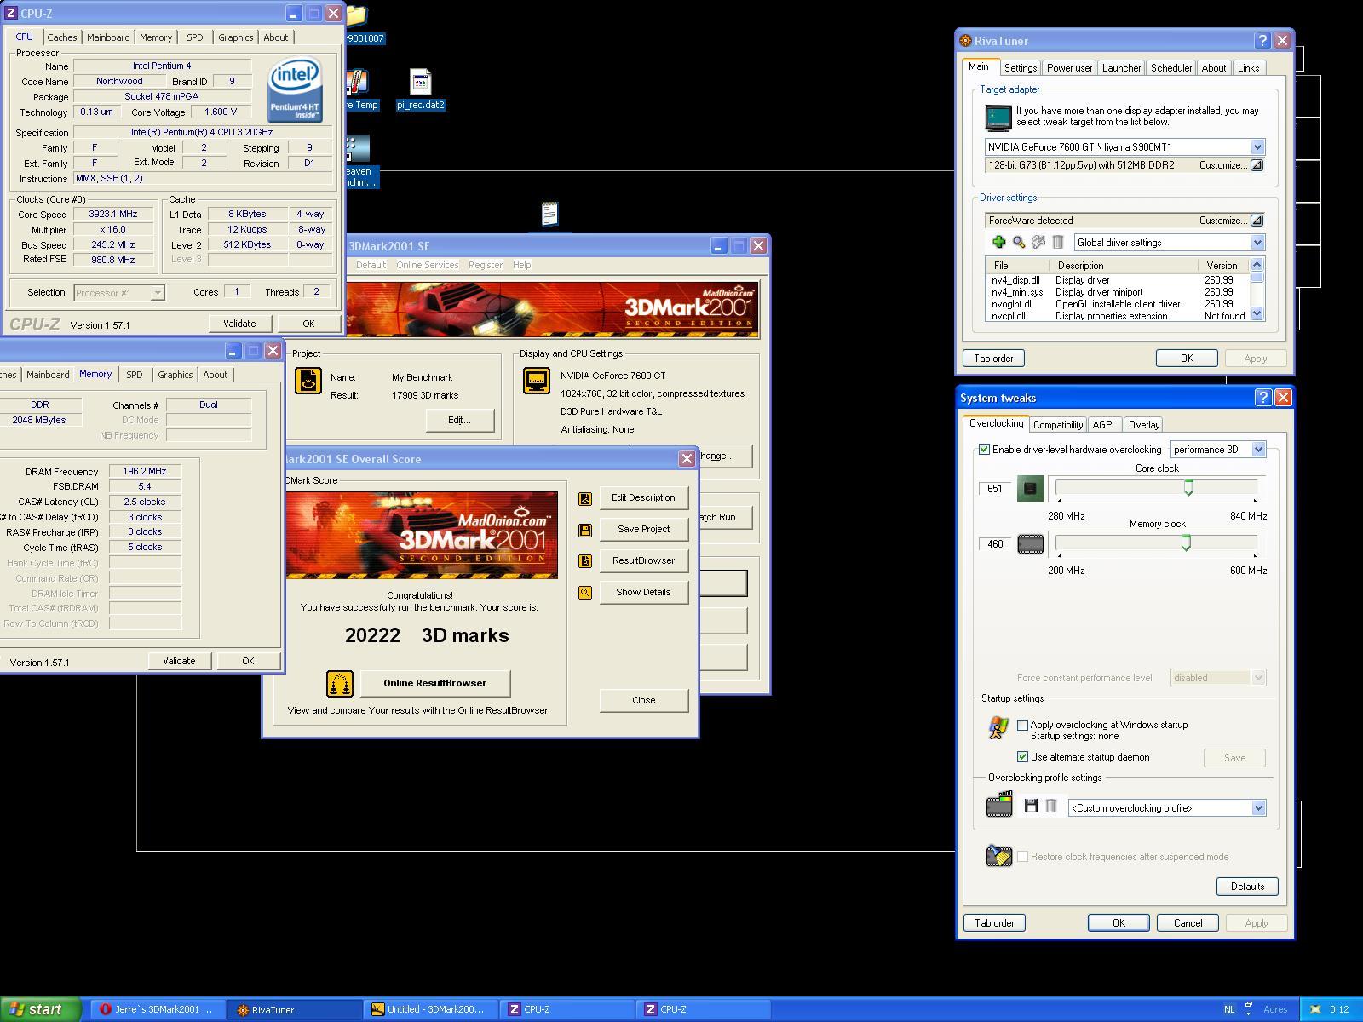Click the green plus add icon in RivaTuner
The height and width of the screenshot is (1022, 1363).
(998, 243)
